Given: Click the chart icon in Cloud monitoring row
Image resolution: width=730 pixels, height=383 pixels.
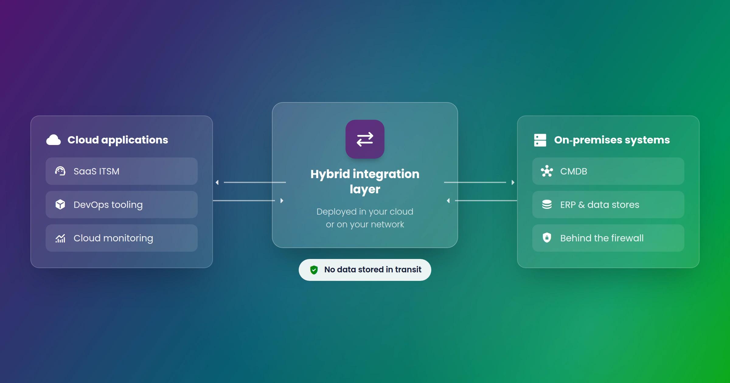Looking at the screenshot, I should (60, 238).
